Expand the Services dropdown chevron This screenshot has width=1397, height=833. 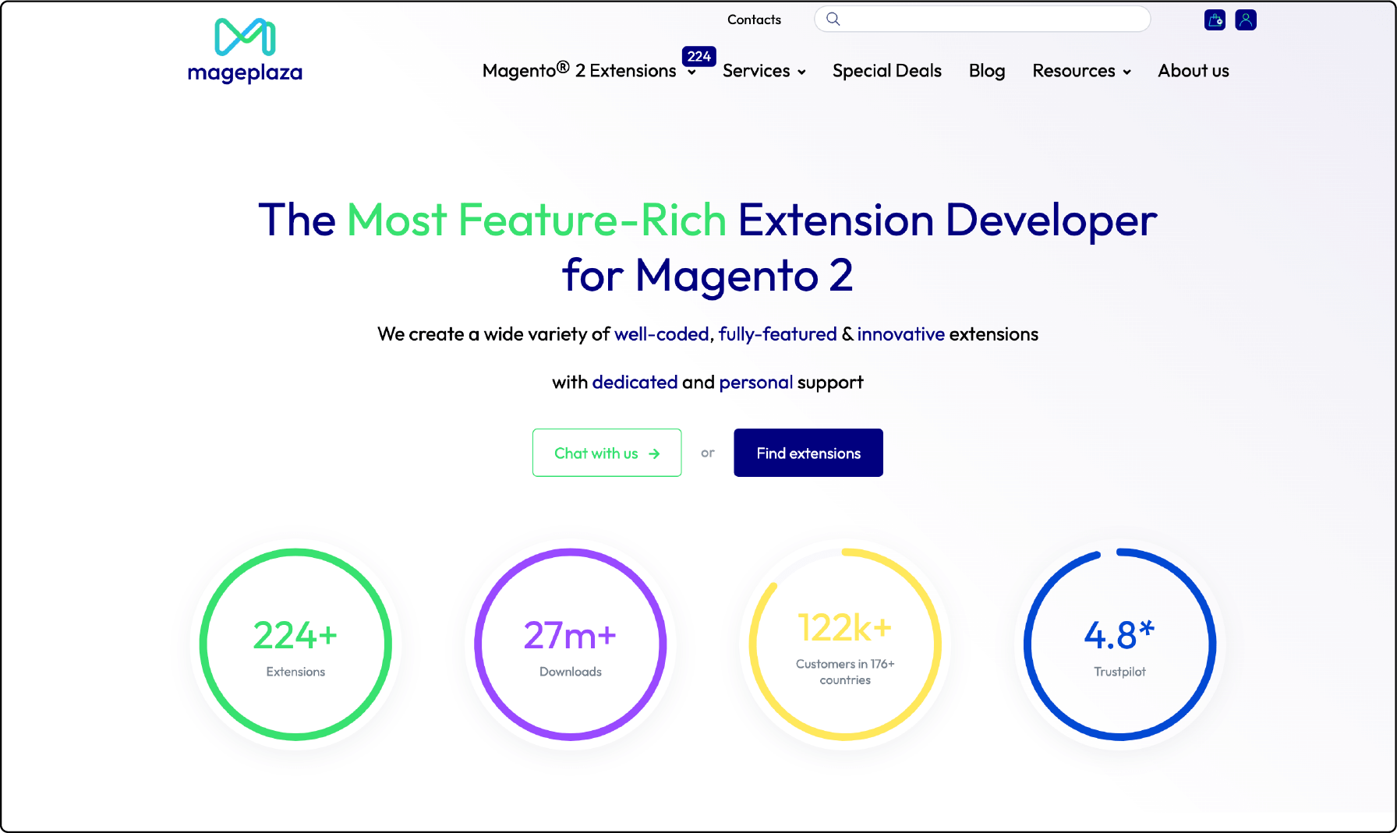[801, 72]
